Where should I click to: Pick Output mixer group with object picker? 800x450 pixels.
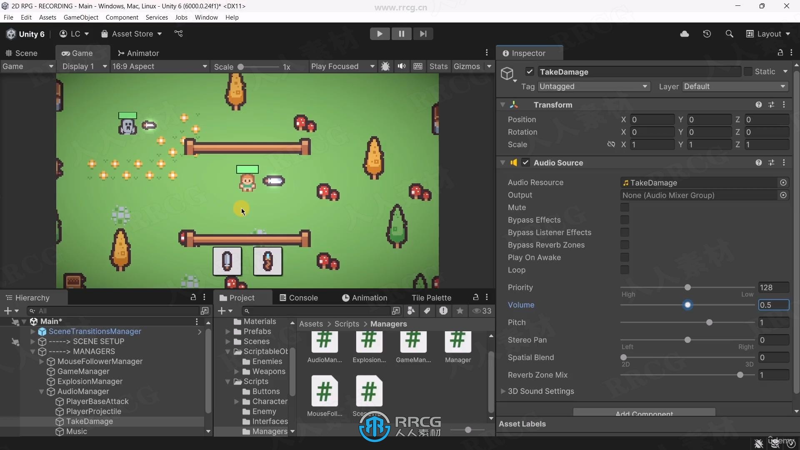pyautogui.click(x=783, y=195)
